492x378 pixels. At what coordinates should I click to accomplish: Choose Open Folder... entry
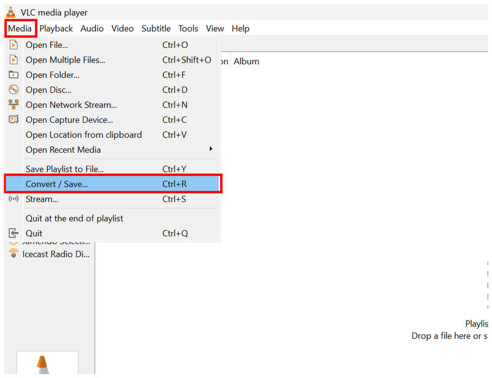click(x=113, y=74)
